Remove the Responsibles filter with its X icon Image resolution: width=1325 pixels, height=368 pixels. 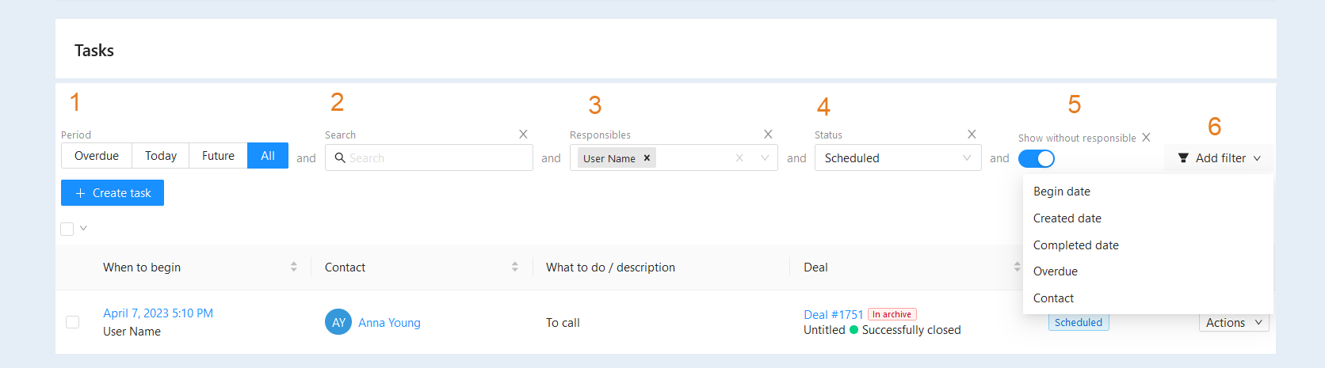click(768, 135)
